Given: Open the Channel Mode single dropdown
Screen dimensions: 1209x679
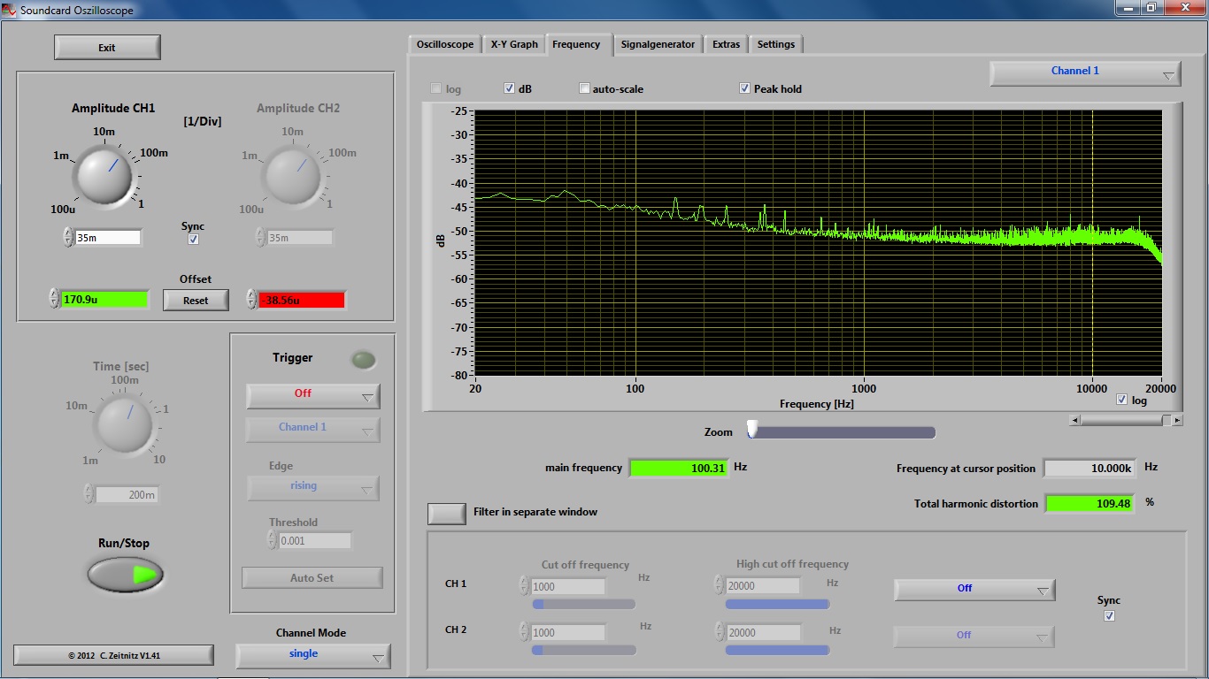Looking at the screenshot, I should [x=312, y=655].
